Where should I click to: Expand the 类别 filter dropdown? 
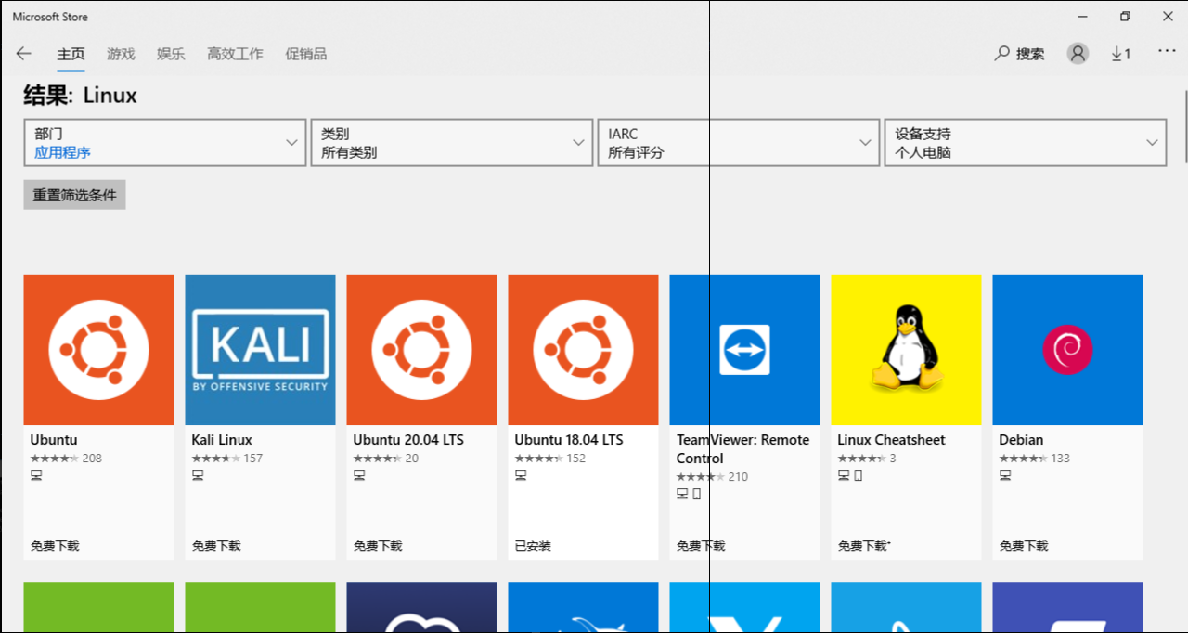click(452, 143)
